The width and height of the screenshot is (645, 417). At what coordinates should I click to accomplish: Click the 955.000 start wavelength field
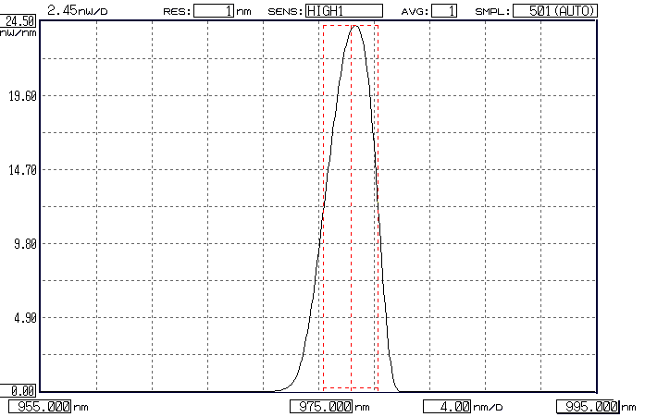(40, 407)
